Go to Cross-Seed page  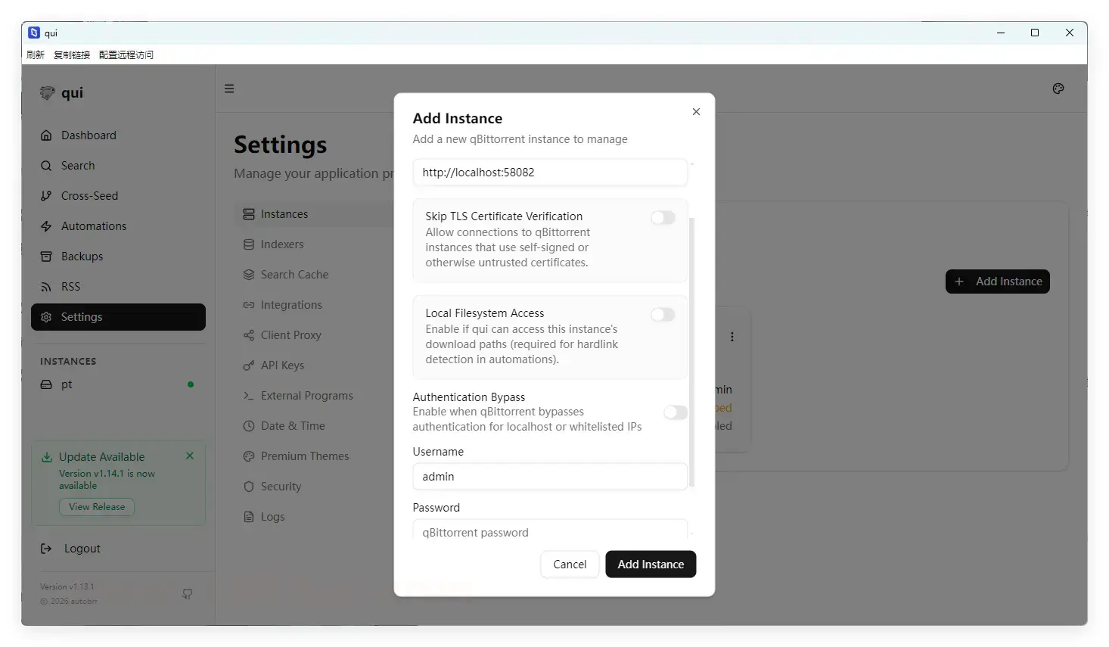[89, 196]
